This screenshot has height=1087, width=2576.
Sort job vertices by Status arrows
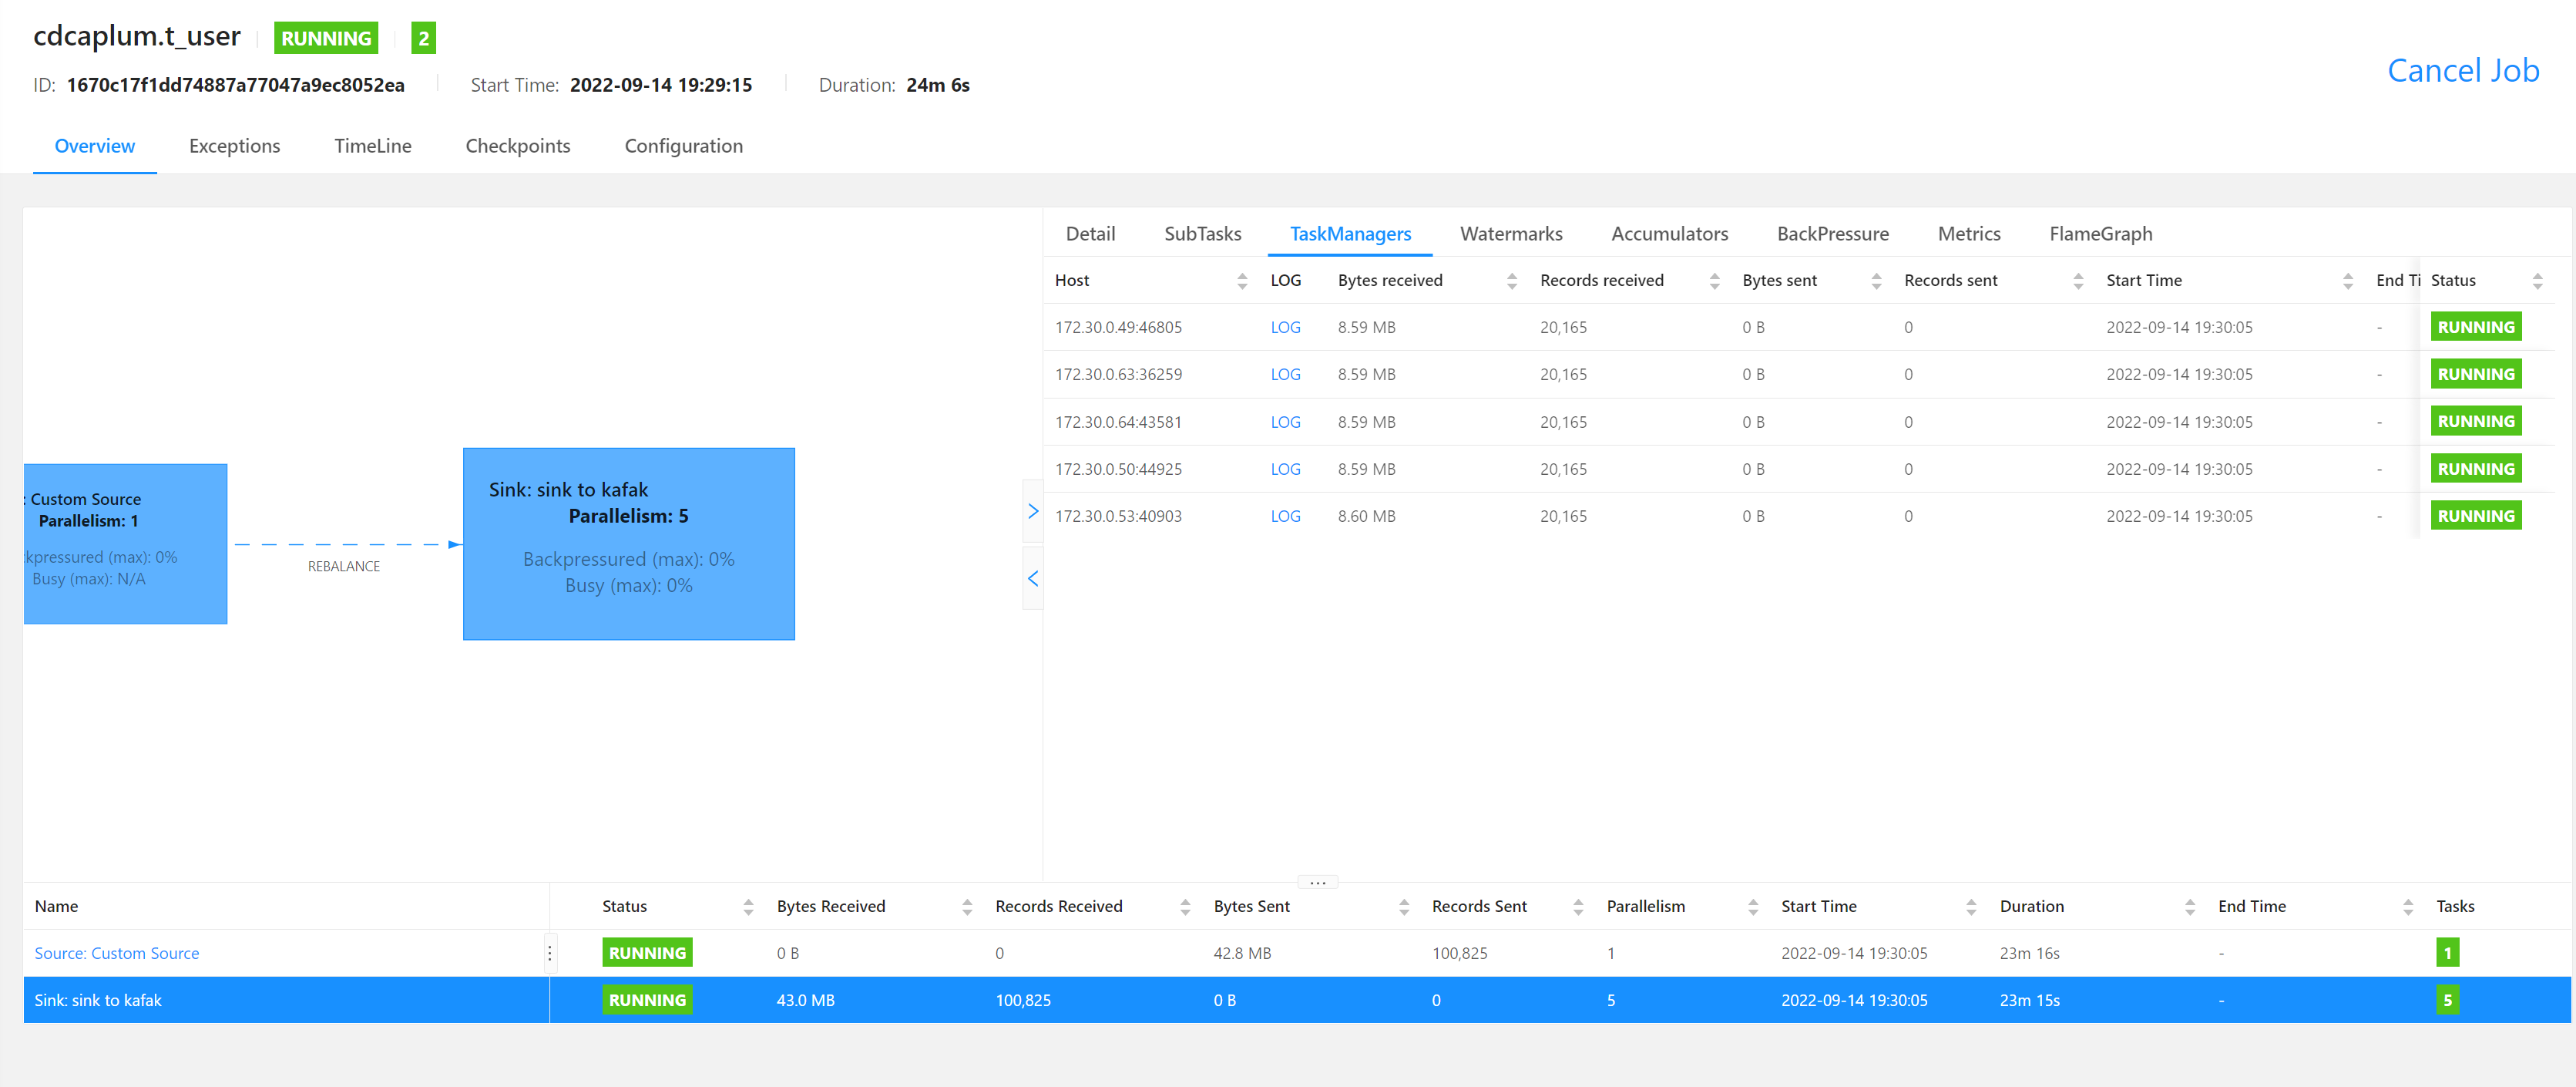coord(748,907)
